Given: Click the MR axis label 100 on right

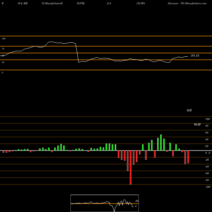Looking at the screenshot, I should click(x=208, y=119).
